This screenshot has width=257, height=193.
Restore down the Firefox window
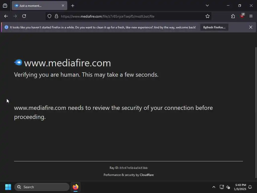pyautogui.click(x=240, y=6)
